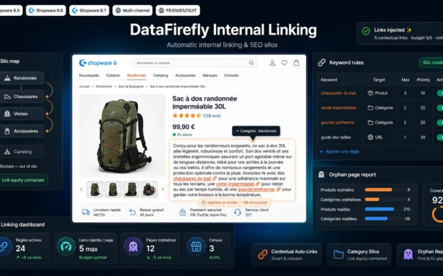Image resolution: width=443 pixels, height=276 pixels.
Task: Open the veste imperméable injected link
Action: [235, 184]
